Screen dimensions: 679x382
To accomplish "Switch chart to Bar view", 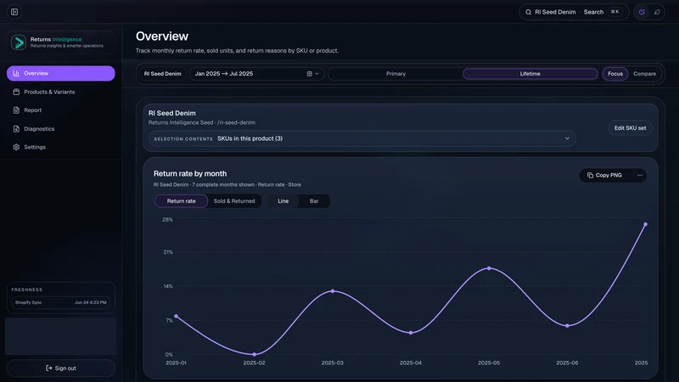I will point(314,201).
